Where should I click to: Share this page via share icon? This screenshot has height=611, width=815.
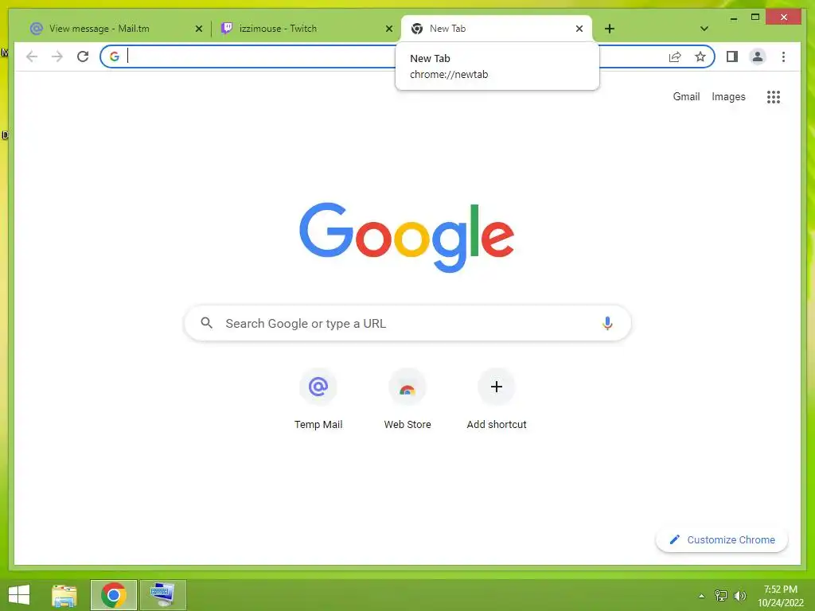[675, 56]
